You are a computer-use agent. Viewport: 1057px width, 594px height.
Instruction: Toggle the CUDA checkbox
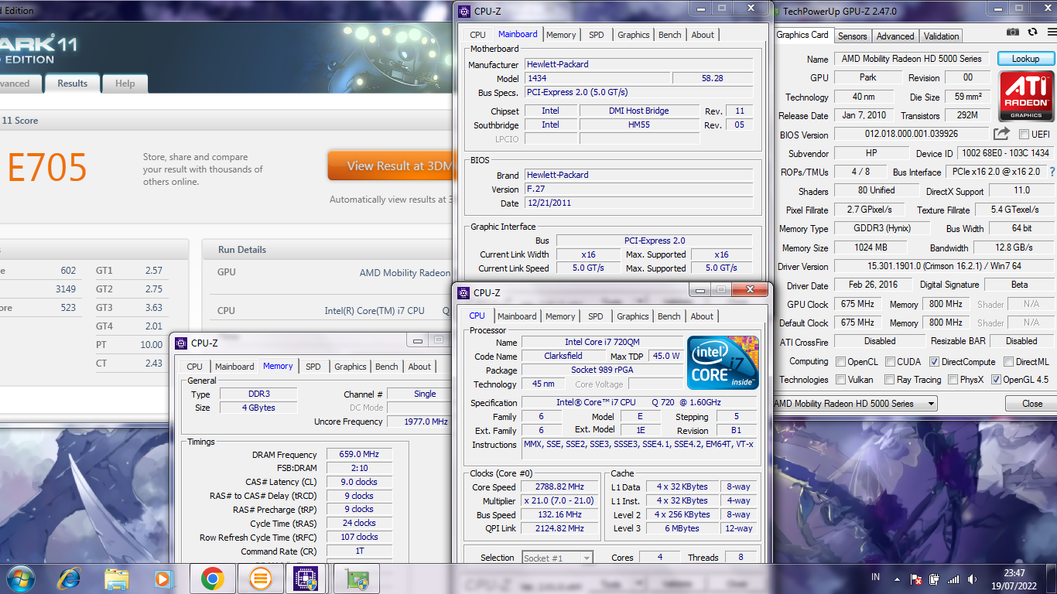(890, 361)
